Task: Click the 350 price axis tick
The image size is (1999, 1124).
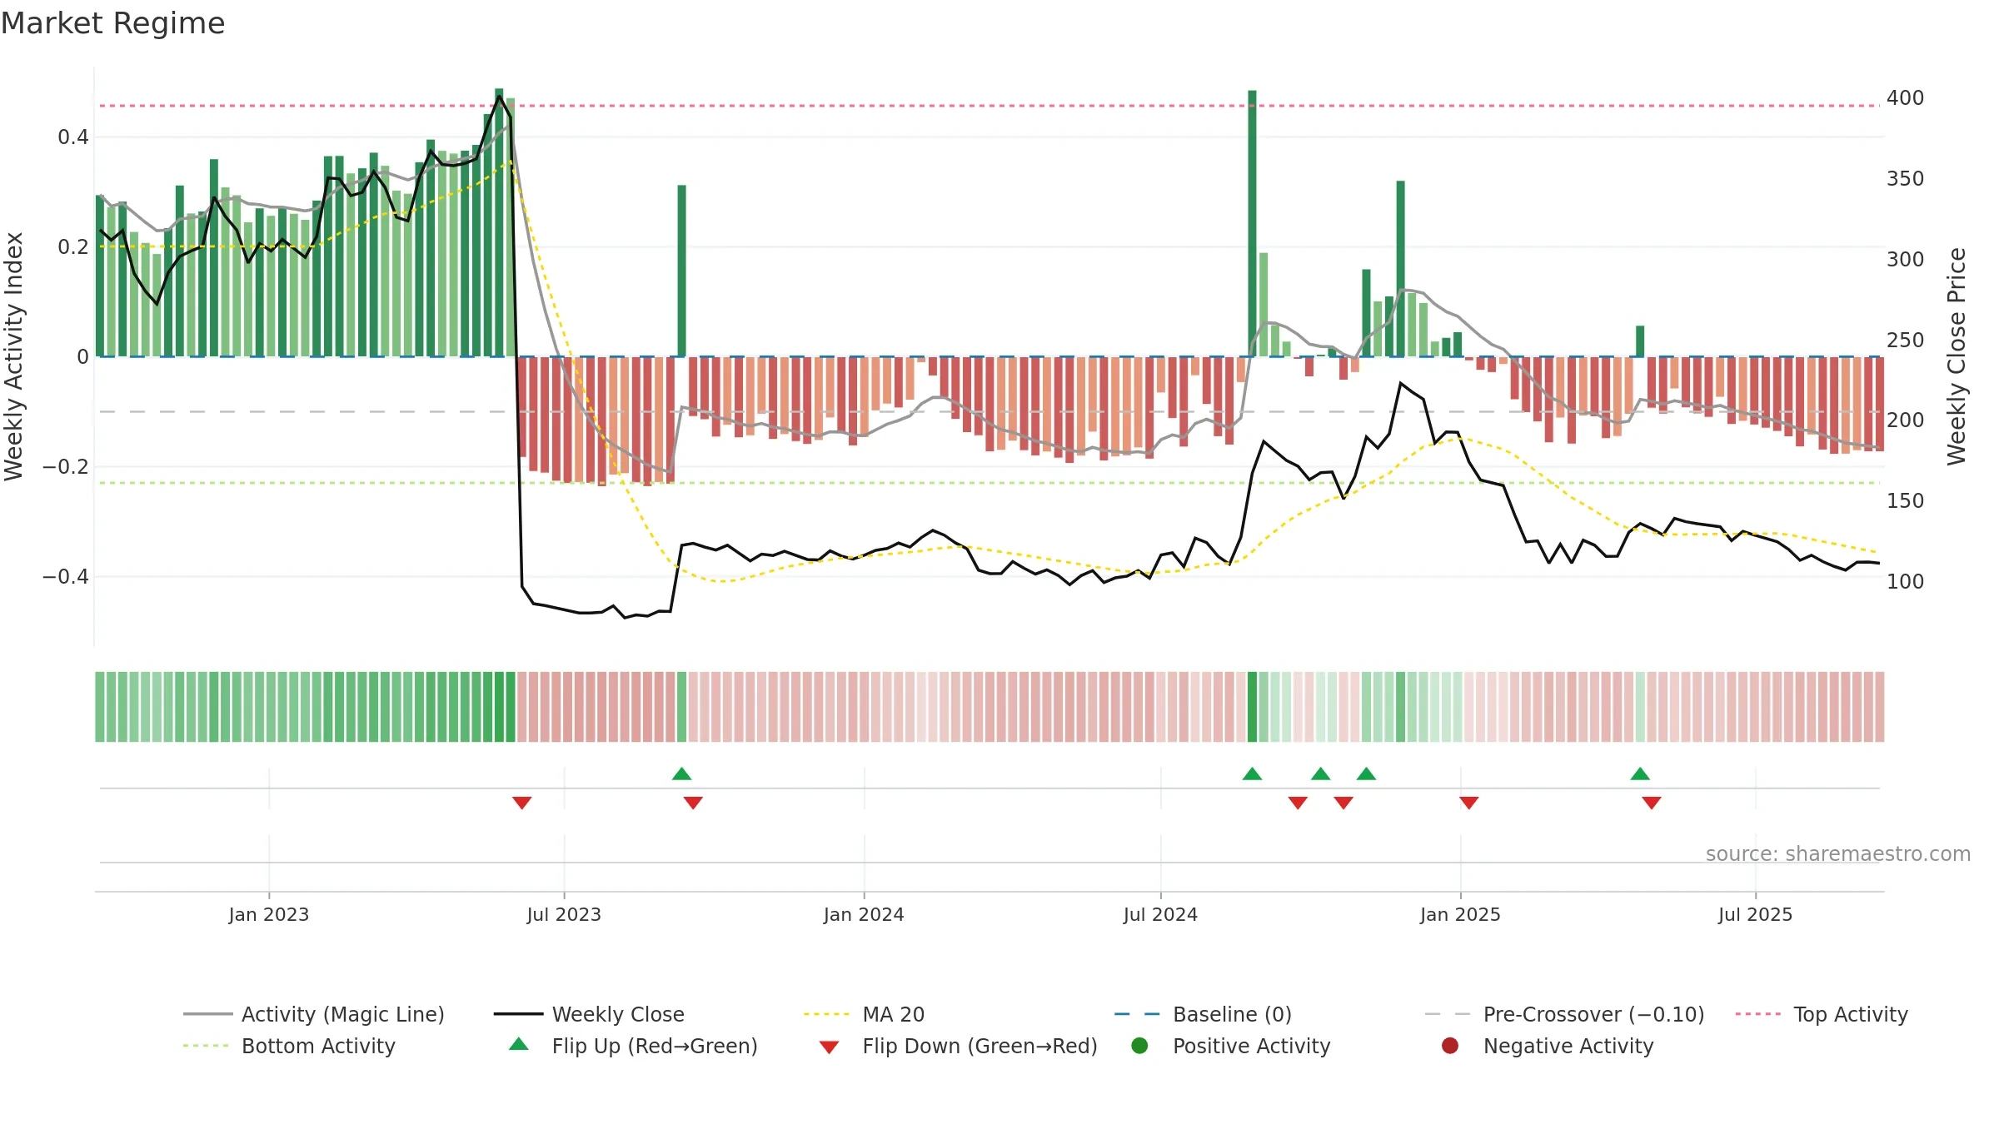Action: 1905,179
